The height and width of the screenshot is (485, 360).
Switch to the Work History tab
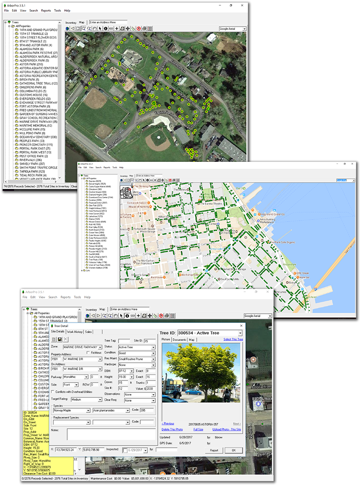tap(75, 331)
